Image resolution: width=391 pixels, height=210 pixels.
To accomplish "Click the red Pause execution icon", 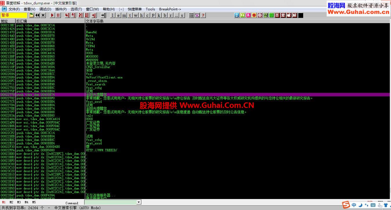I will point(58,15).
